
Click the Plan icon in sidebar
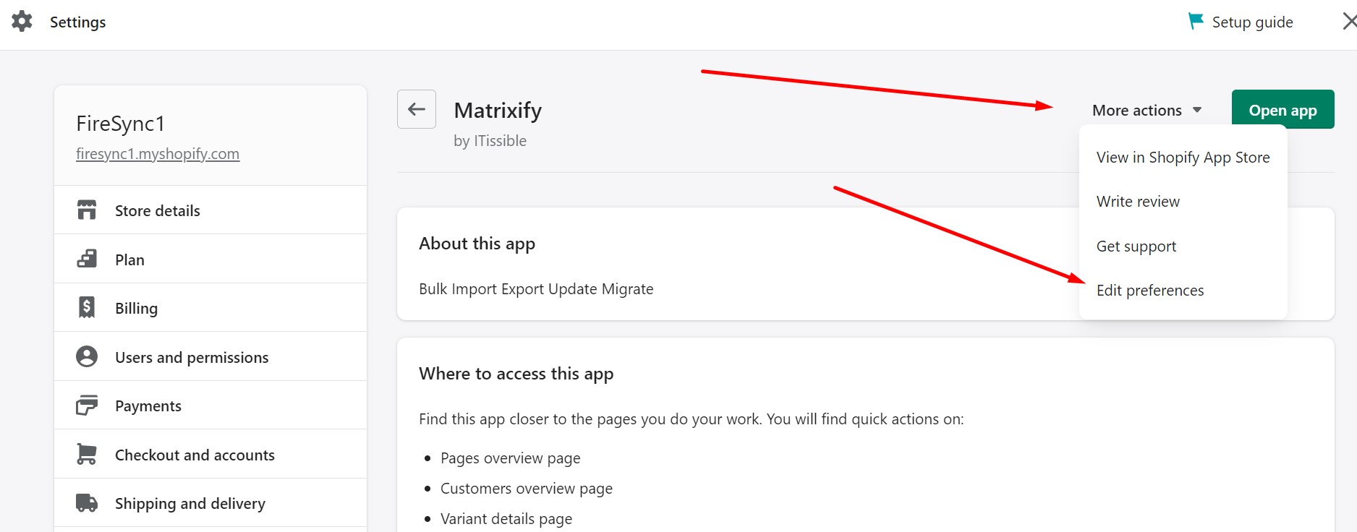point(87,259)
